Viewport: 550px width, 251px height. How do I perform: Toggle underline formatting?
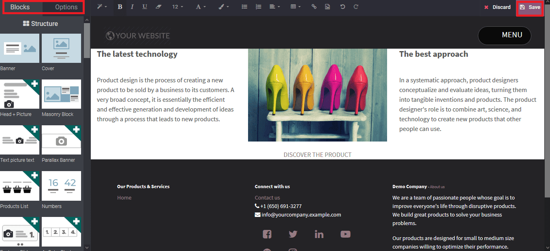tap(145, 7)
